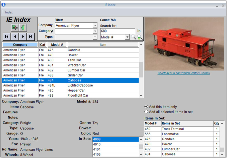Viewport: 227px width, 158px height.
Task: Select set 4103 in In Sets list
Action: [115, 154]
